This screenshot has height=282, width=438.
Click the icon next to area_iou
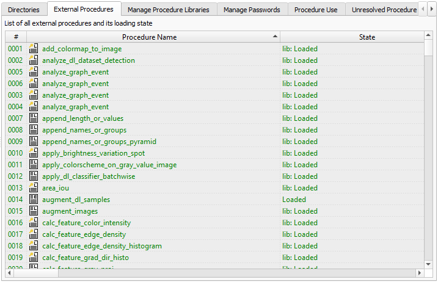(x=34, y=188)
